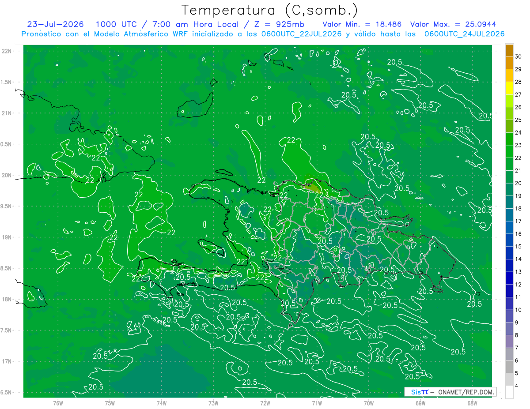Click the "6.5N" latitude axis label
530x409 pixels.
coord(6,392)
